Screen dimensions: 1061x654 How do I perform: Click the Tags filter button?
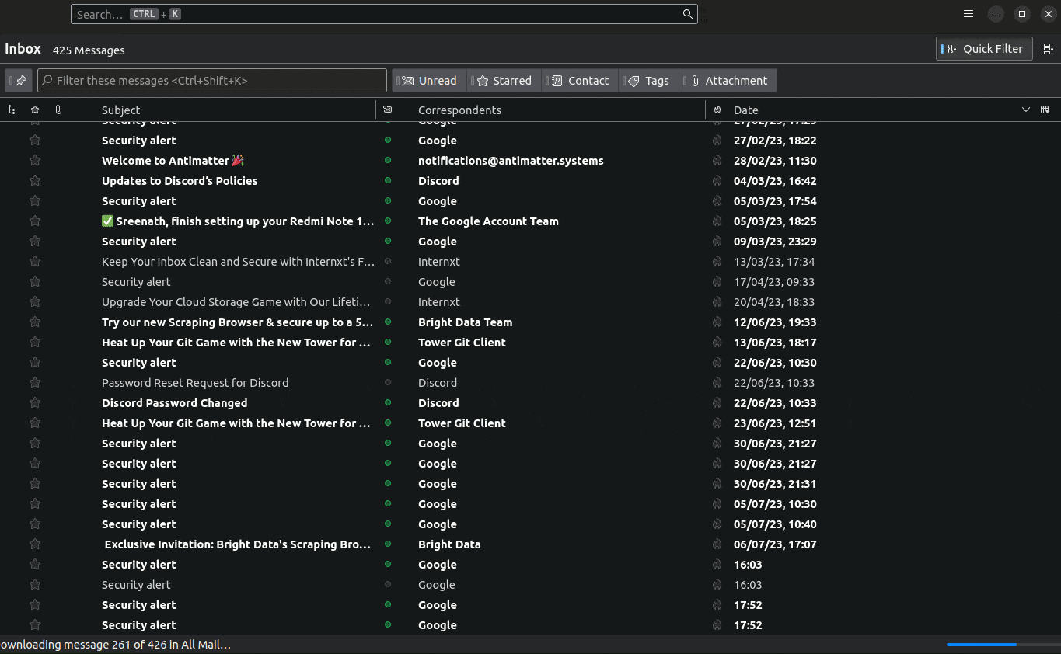pyautogui.click(x=647, y=80)
